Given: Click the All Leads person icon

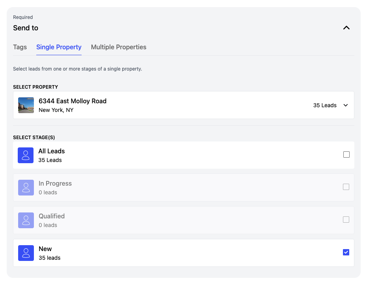Looking at the screenshot, I should (26, 155).
